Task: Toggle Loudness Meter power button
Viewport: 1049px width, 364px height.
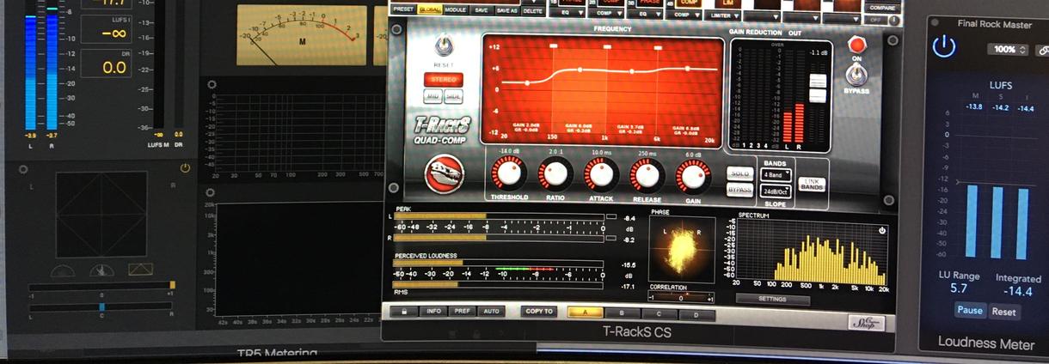Action: 944,47
